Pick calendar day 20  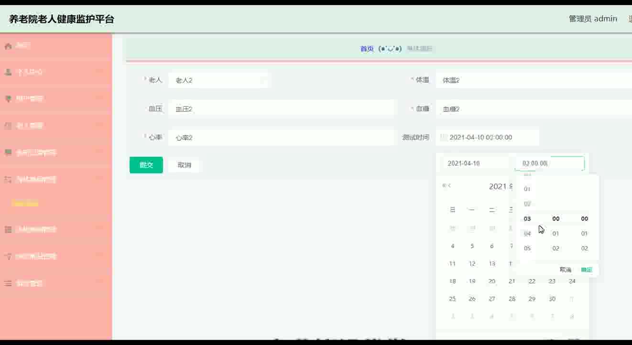tap(492, 281)
